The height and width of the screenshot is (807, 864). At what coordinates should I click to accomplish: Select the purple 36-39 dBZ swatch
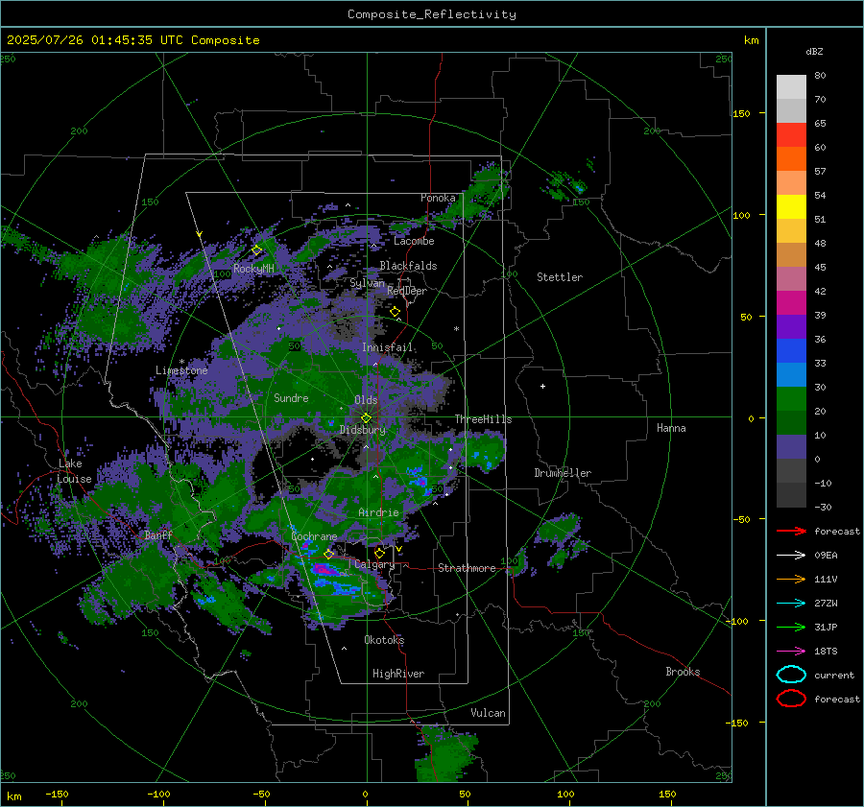pos(791,326)
